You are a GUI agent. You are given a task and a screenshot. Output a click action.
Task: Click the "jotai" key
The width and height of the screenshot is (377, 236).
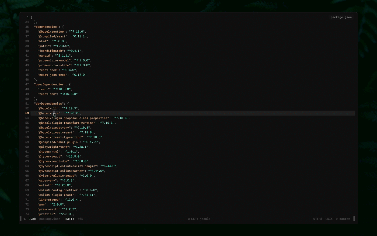(x=44, y=46)
